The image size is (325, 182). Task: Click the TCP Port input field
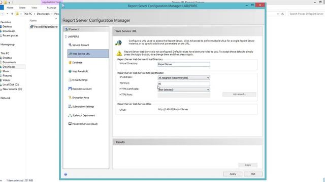[x=184, y=83]
